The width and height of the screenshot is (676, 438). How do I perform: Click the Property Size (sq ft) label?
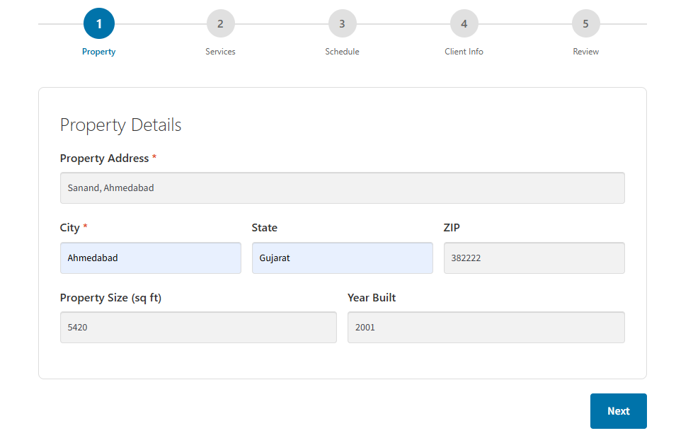[x=110, y=298]
